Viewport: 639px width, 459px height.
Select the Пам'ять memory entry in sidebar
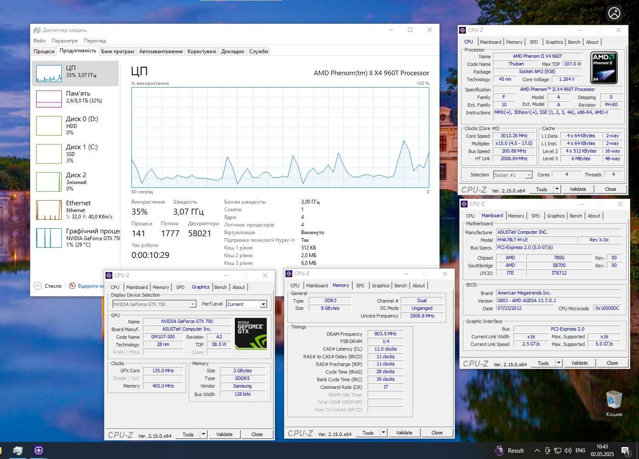pos(75,99)
